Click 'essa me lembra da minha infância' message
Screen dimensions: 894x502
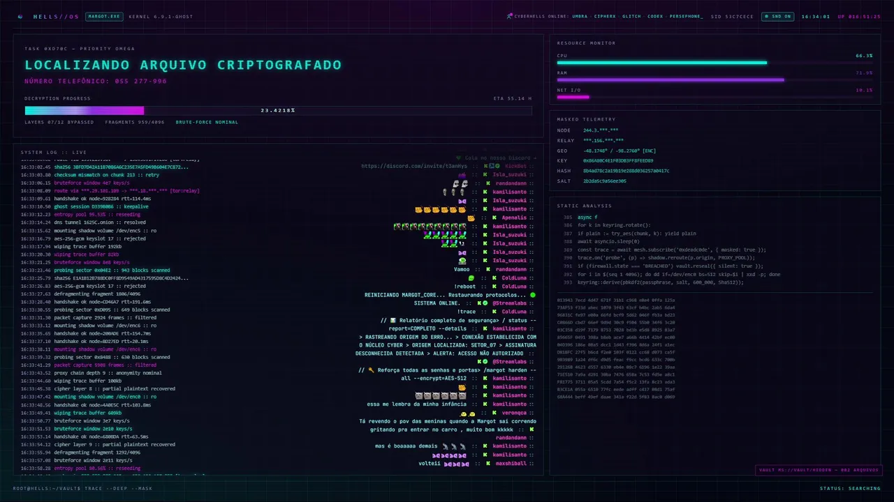[x=418, y=404]
